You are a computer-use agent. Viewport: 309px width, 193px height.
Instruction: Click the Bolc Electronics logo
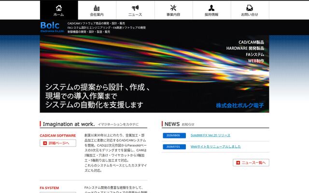click(52, 27)
